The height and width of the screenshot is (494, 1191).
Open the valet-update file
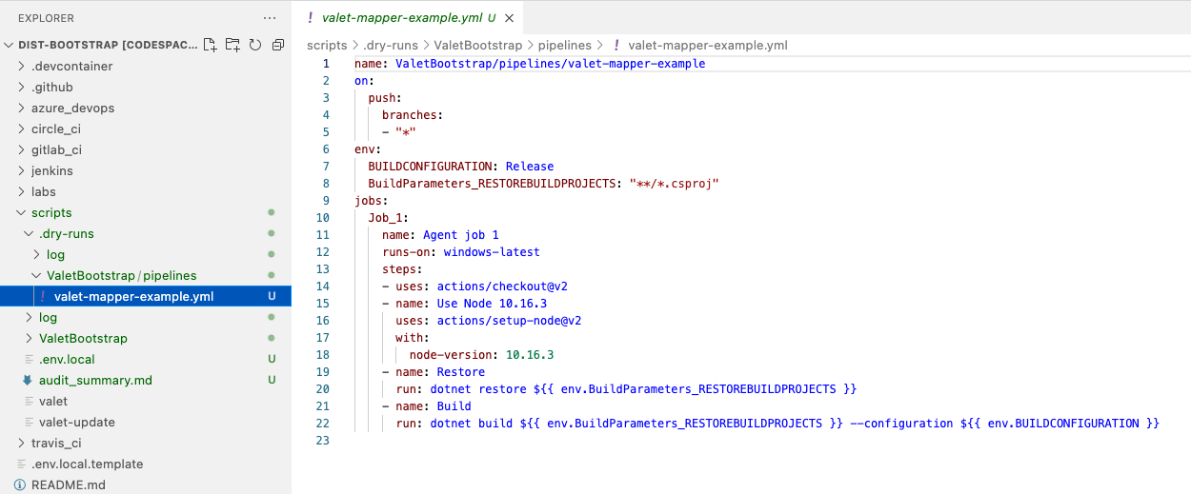coord(76,422)
